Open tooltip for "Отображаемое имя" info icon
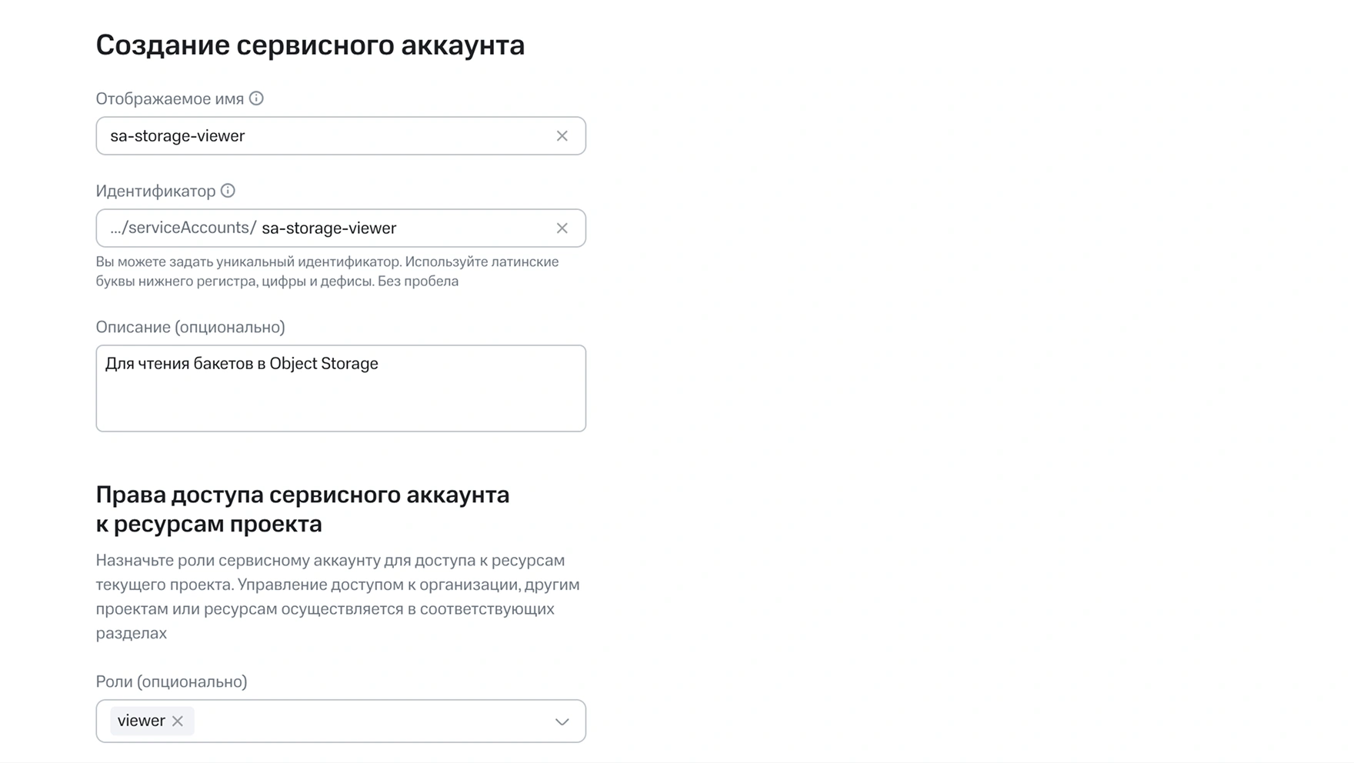1354x763 pixels. coord(257,98)
